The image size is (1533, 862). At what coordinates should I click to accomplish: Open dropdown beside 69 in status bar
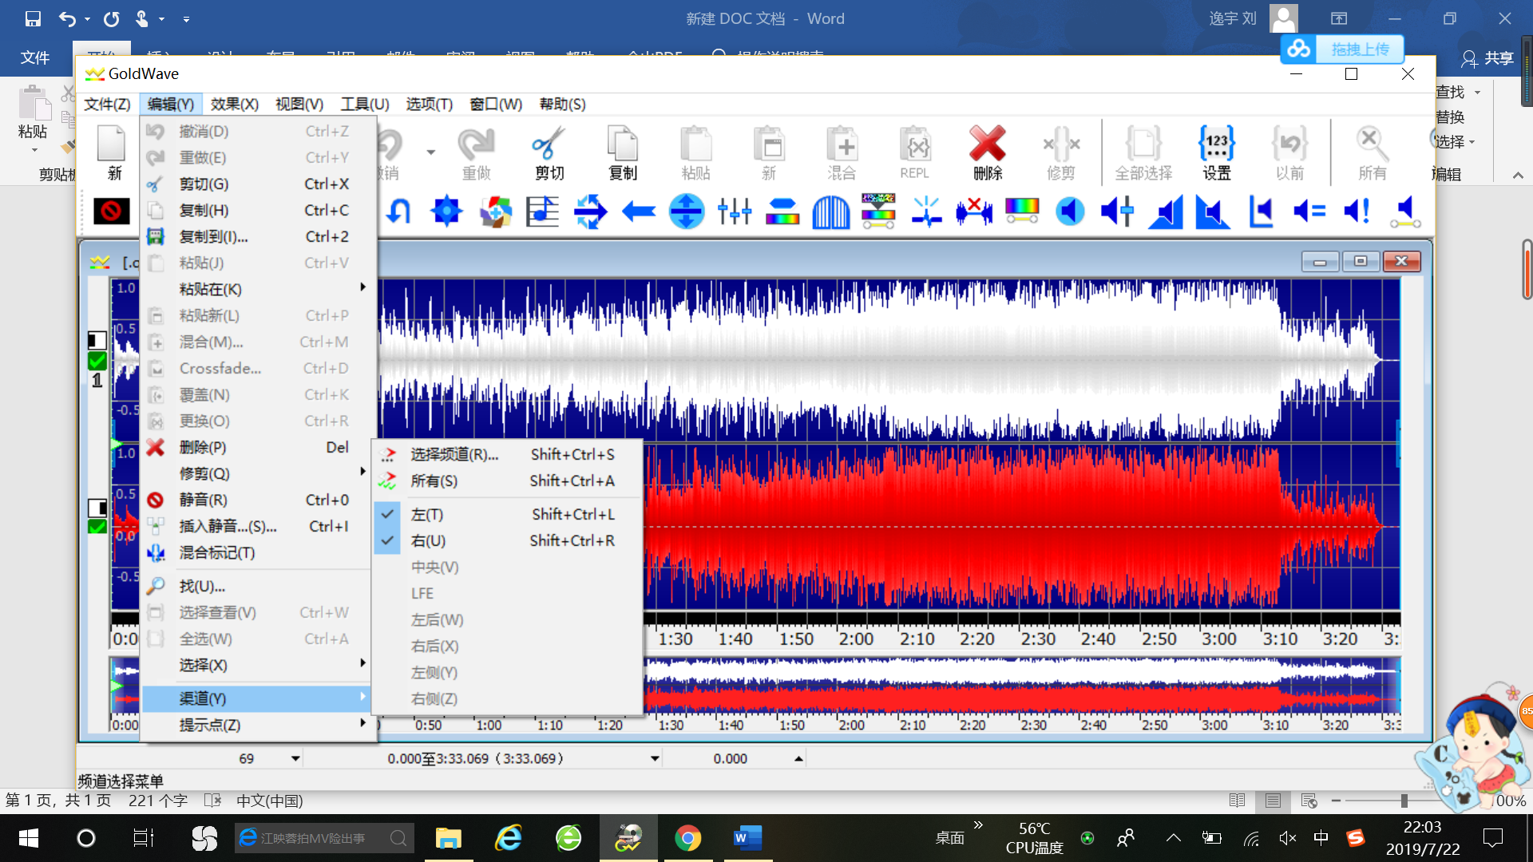[x=295, y=758]
